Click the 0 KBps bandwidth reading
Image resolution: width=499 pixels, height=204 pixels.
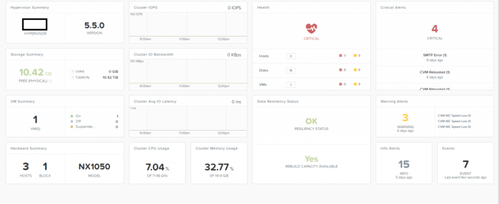click(234, 55)
